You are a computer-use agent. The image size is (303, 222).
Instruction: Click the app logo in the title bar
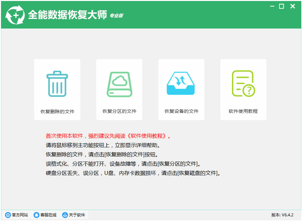coord(15,15)
